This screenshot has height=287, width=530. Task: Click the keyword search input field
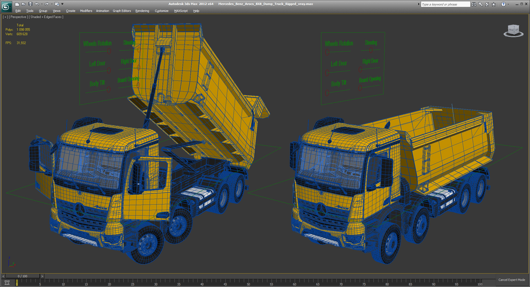445,4
